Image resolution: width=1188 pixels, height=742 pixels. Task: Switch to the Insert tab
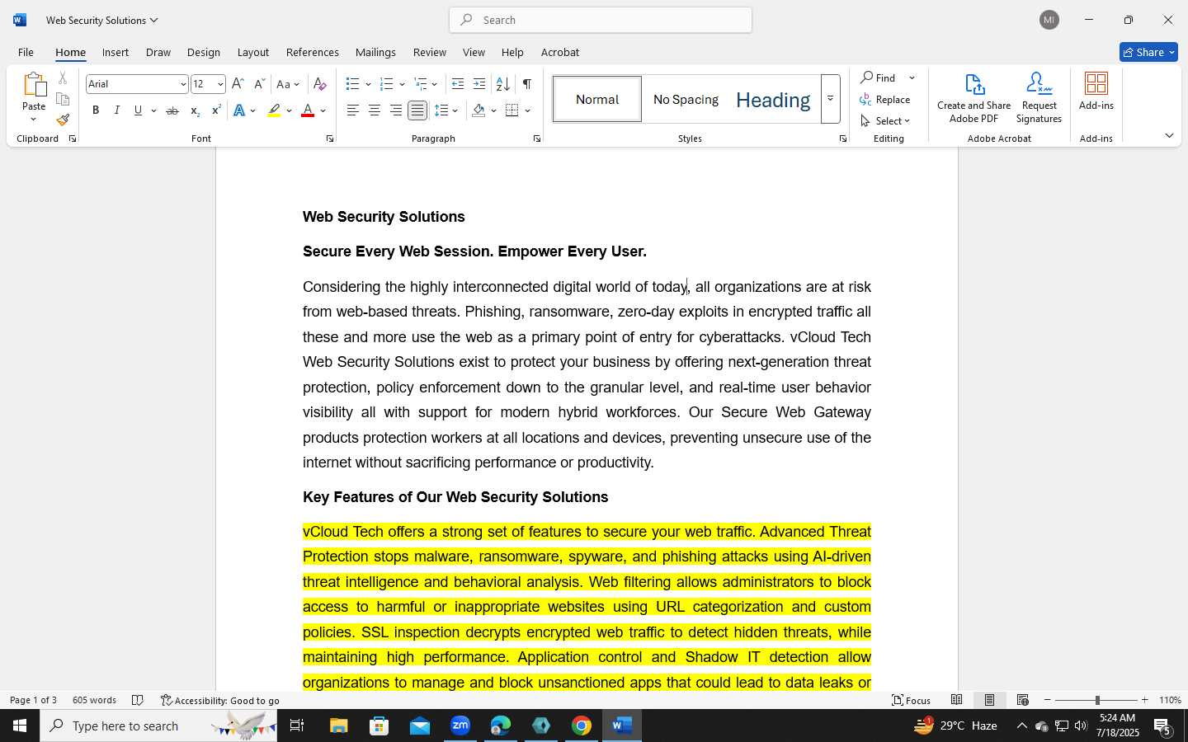pyautogui.click(x=115, y=52)
